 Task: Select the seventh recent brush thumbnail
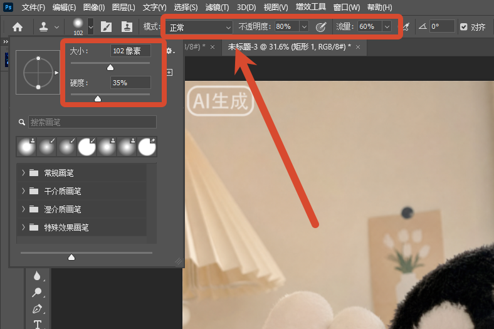[x=147, y=147]
